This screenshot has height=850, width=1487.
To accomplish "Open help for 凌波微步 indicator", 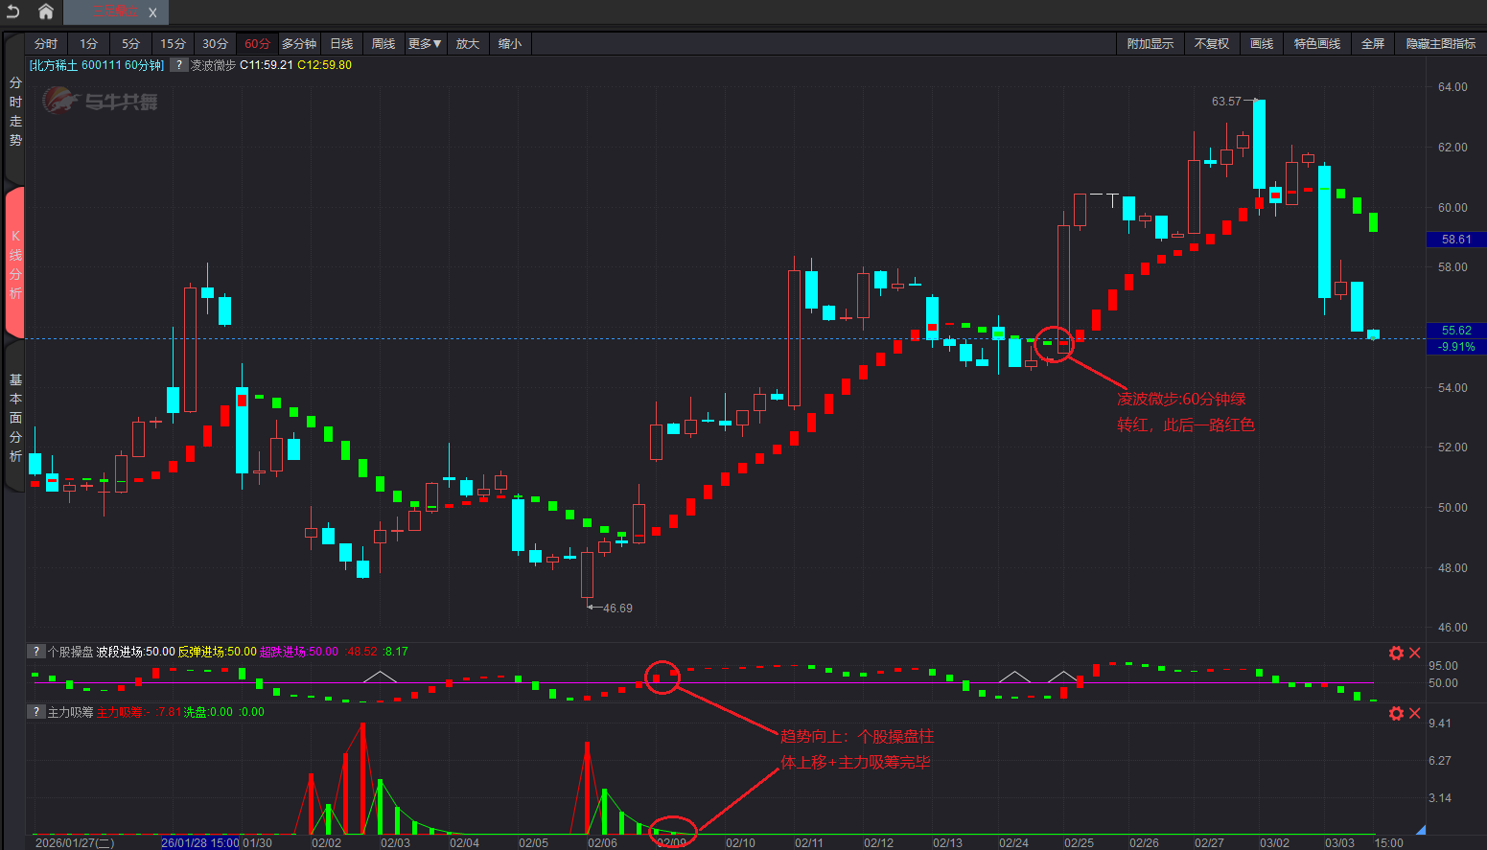I will coord(179,65).
